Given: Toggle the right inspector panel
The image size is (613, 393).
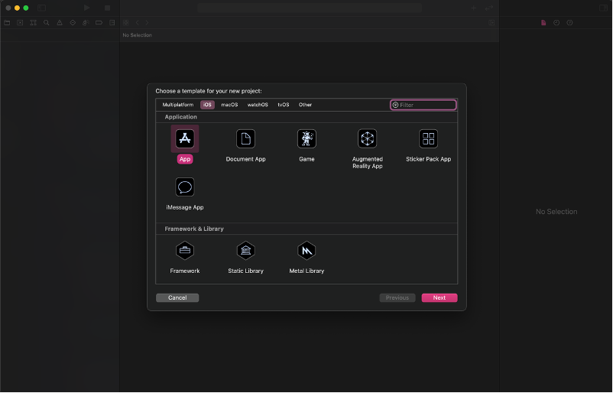Looking at the screenshot, I should click(604, 8).
